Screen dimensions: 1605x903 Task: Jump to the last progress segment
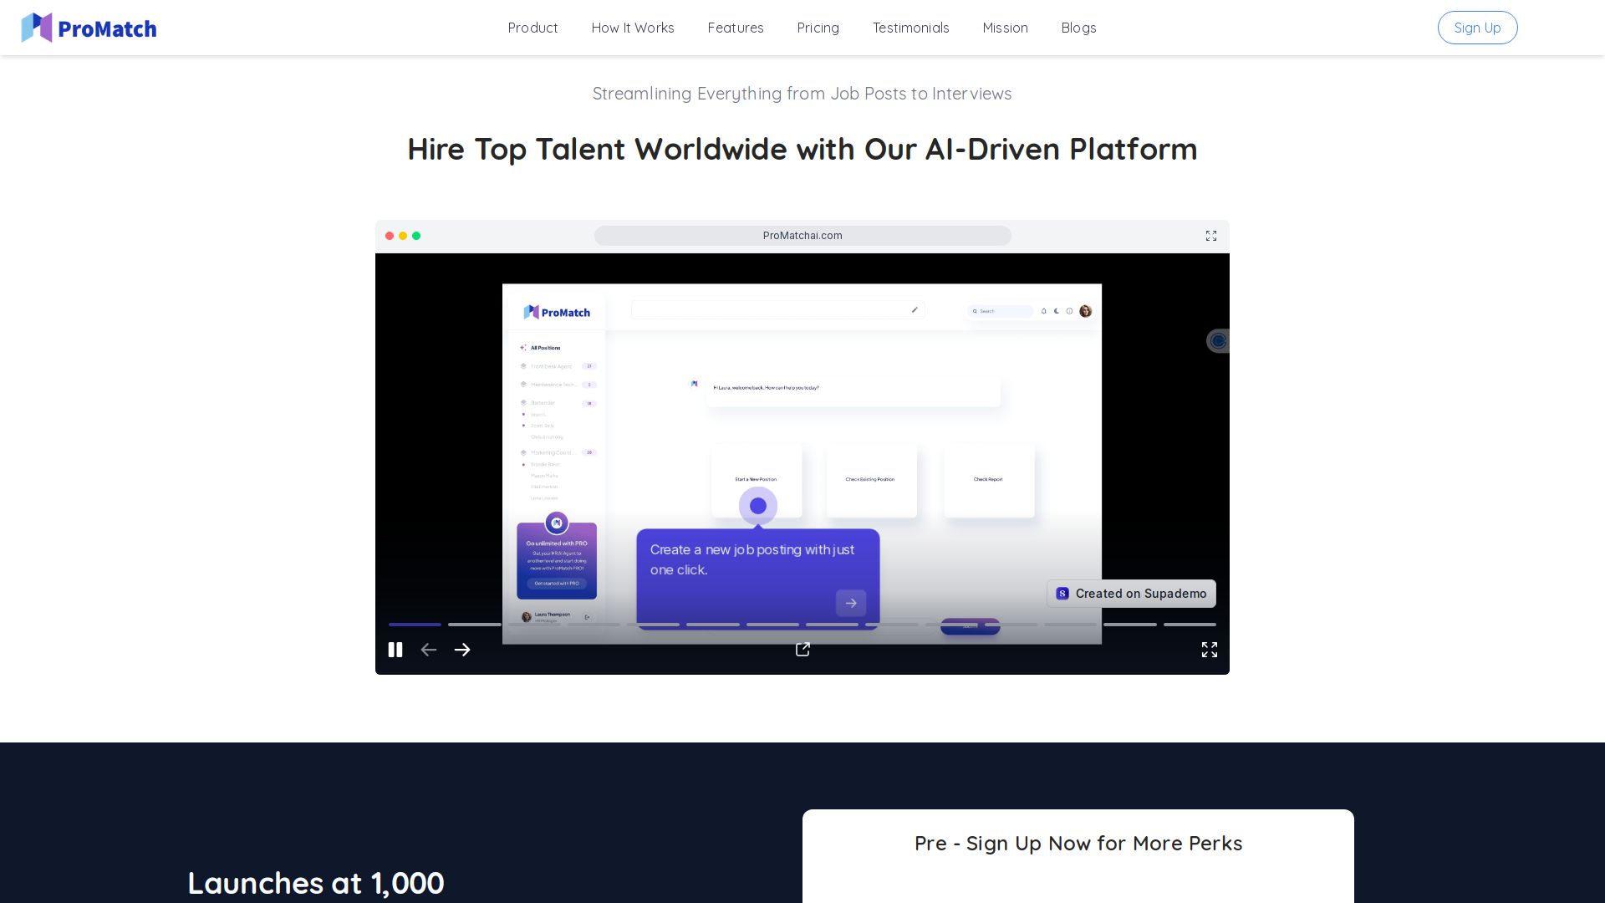tap(1190, 625)
